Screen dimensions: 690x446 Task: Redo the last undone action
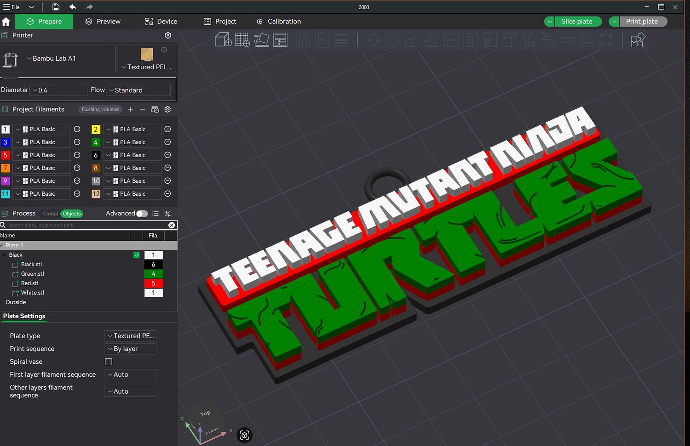pos(89,7)
